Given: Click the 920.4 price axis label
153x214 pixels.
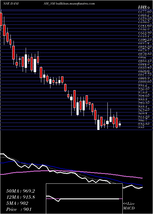Looking at the screenshot, I should pyautogui.click(x=143, y=113).
